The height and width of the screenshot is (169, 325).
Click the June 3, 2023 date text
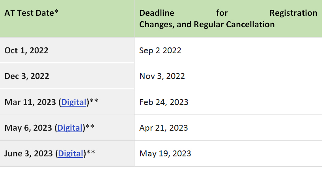pyautogui.click(x=29, y=154)
